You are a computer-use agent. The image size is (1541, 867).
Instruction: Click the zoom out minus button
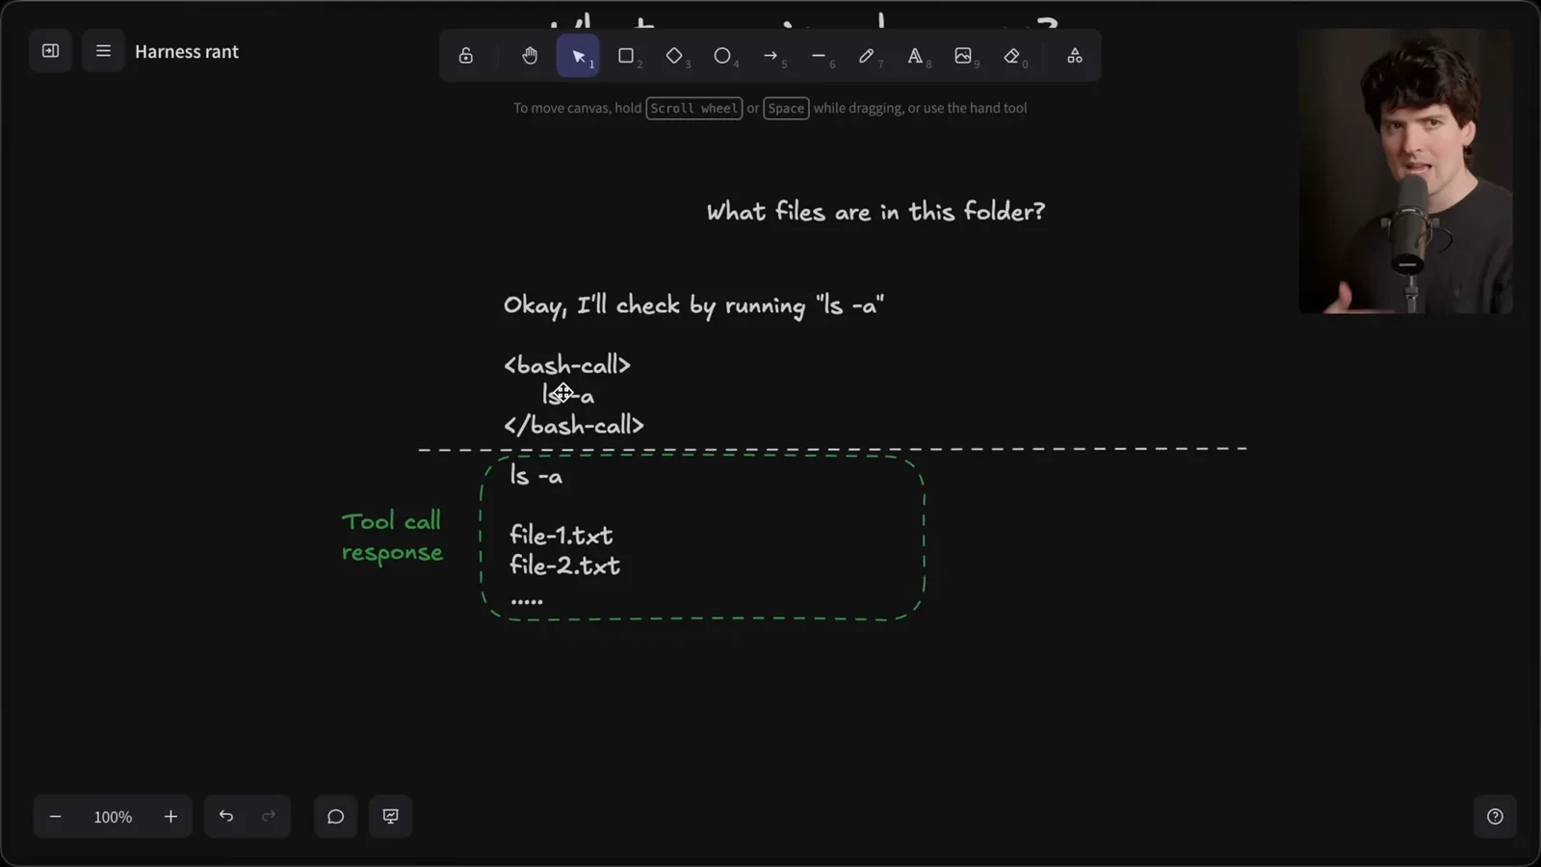point(55,817)
